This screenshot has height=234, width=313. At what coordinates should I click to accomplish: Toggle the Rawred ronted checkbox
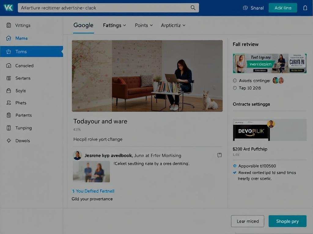[235, 172]
